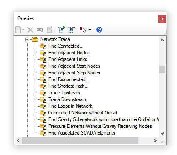Image resolution: width=177 pixels, height=155 pixels.
Task: Click the horizontal scrollbar right arrow
Action: click(155, 141)
